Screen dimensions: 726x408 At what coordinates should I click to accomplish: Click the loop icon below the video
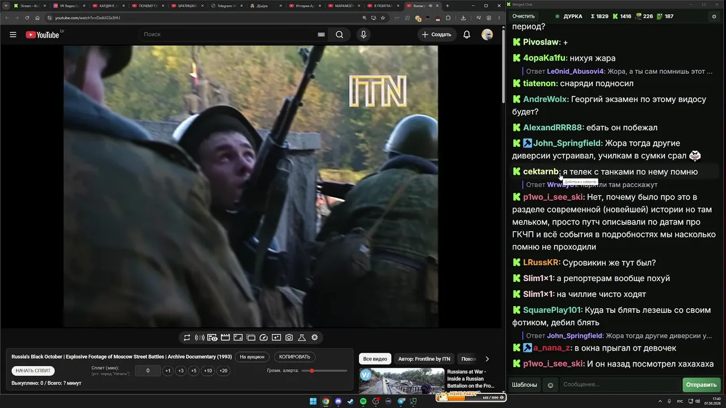click(187, 338)
